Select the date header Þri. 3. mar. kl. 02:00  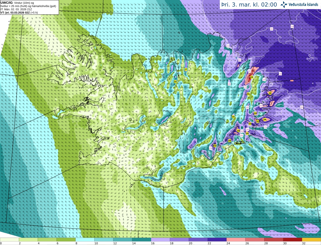[x=249, y=5]
